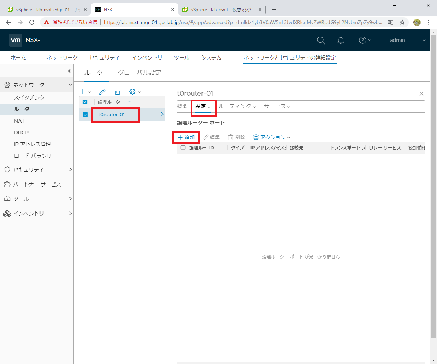
Task: Click the vm NSX-T logo
Action: click(26, 40)
